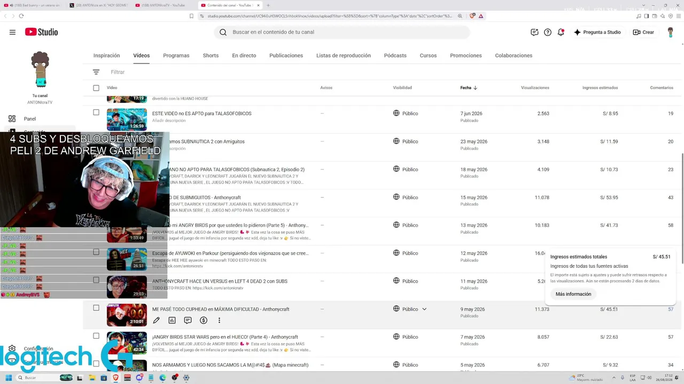The height and width of the screenshot is (384, 684).
Task: Bookmark this page in the browser
Action: [191, 16]
